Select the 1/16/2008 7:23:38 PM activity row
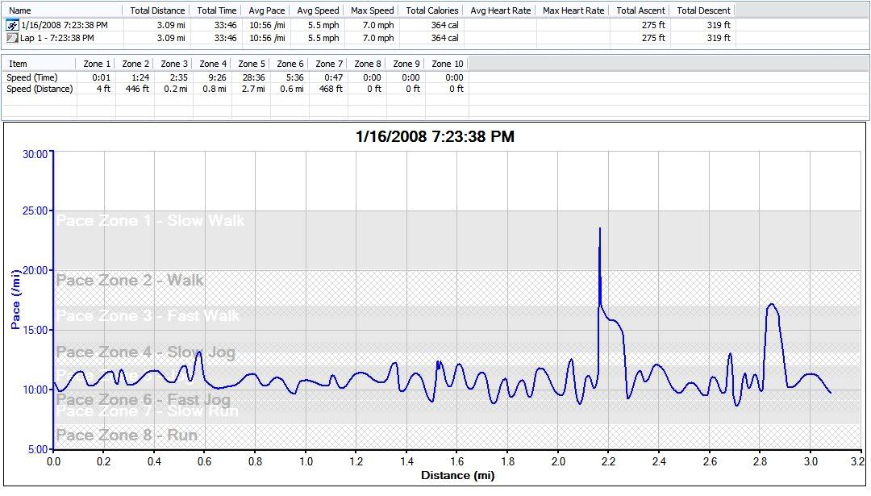This screenshot has height=496, width=871. [x=64, y=25]
